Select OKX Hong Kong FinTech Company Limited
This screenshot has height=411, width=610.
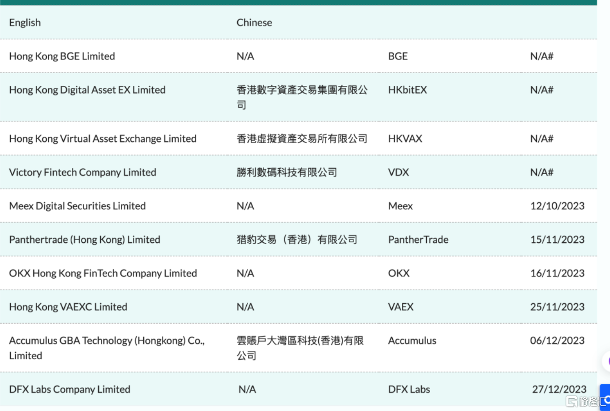tap(103, 273)
